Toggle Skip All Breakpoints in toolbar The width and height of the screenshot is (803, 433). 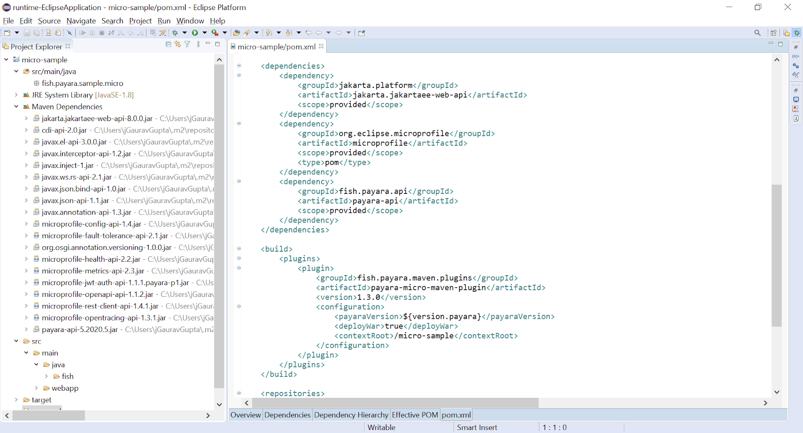tap(70, 33)
